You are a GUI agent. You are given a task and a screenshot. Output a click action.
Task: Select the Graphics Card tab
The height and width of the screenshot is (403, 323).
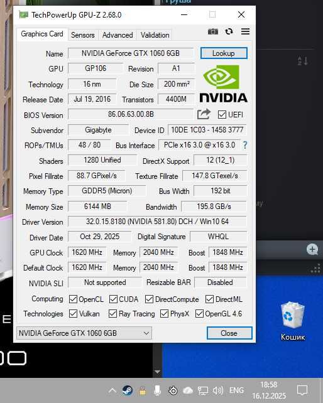tap(42, 34)
